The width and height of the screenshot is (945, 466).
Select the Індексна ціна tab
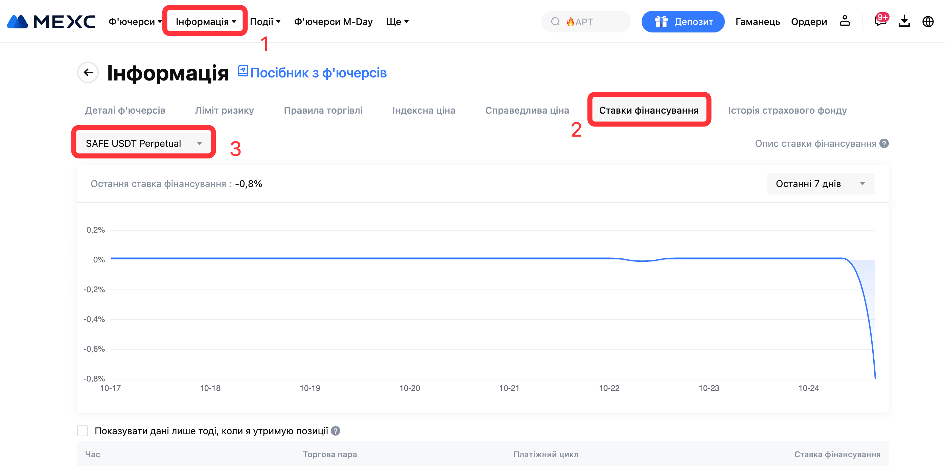(x=424, y=110)
